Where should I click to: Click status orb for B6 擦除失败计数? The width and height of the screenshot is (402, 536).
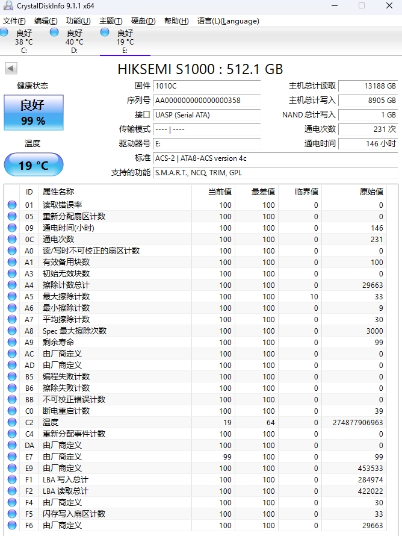point(12,388)
